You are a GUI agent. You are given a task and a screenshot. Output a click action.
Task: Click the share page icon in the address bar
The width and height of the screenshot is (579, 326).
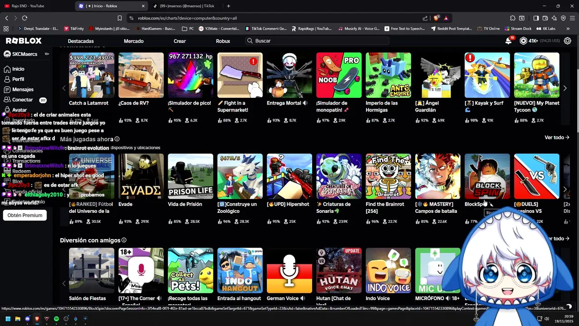click(x=425, y=18)
